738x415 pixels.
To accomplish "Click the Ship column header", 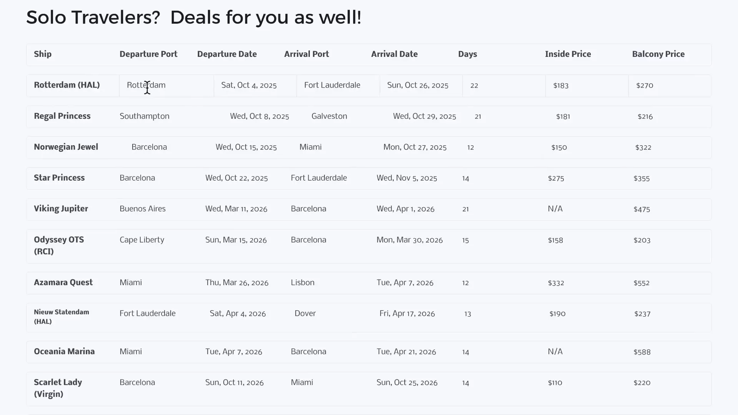I will [x=43, y=54].
